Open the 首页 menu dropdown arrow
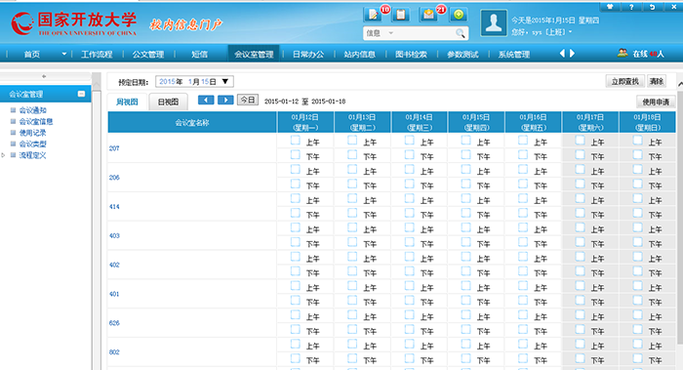This screenshot has width=683, height=370. (64, 54)
